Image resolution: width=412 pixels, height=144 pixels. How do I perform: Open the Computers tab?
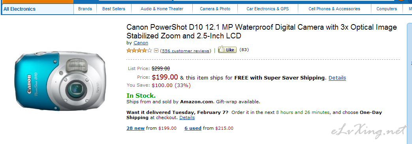386,9
